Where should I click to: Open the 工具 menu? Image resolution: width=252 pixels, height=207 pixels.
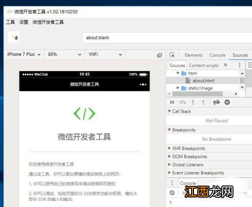click(x=10, y=22)
